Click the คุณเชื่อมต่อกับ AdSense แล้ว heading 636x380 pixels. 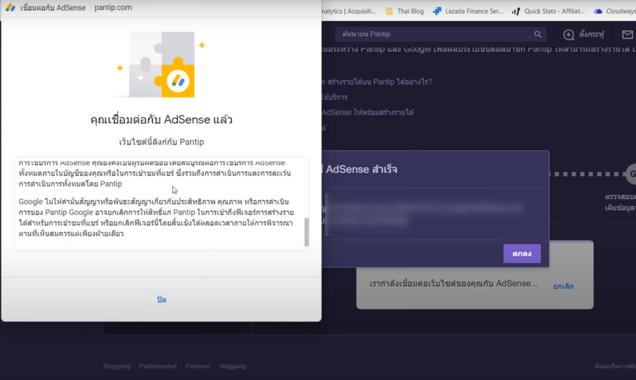click(162, 120)
